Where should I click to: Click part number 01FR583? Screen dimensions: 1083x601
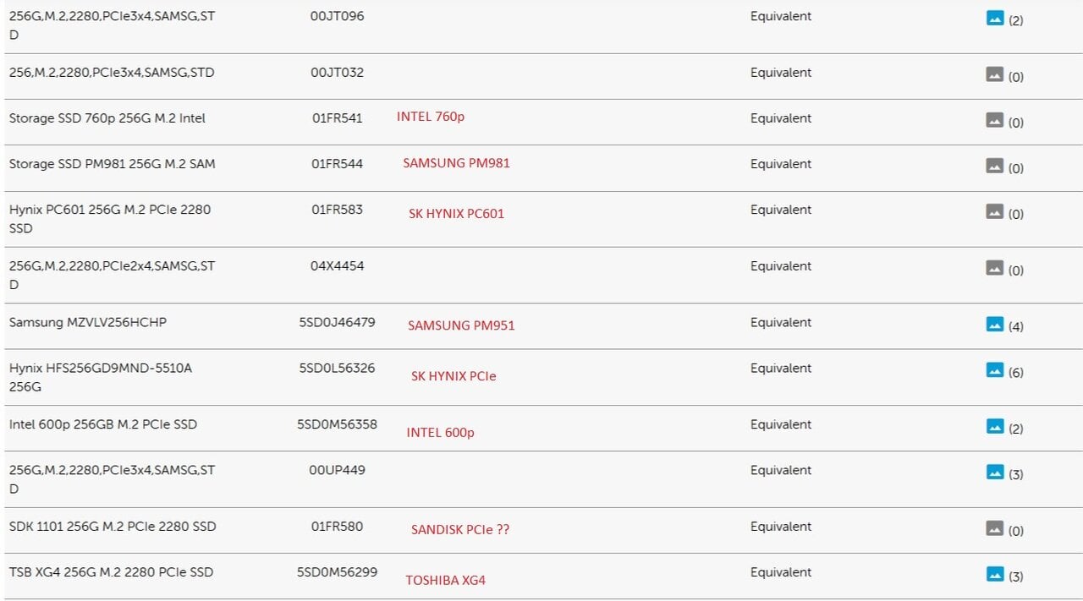pyautogui.click(x=337, y=210)
